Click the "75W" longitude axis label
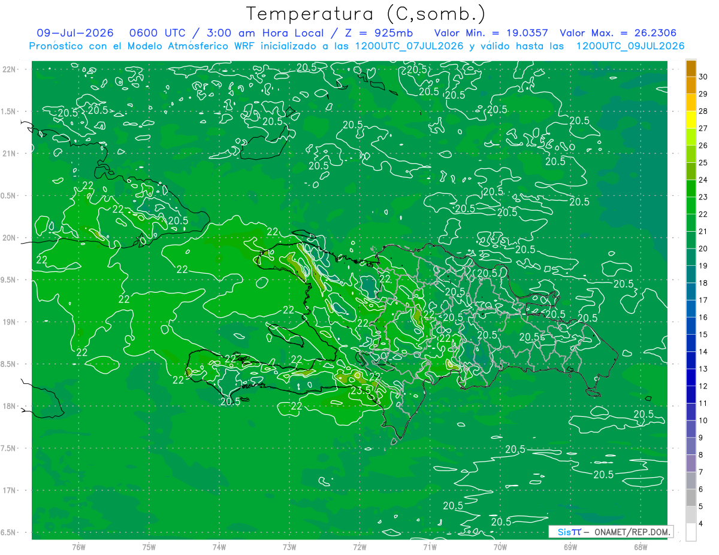719x555 pixels. click(x=149, y=547)
